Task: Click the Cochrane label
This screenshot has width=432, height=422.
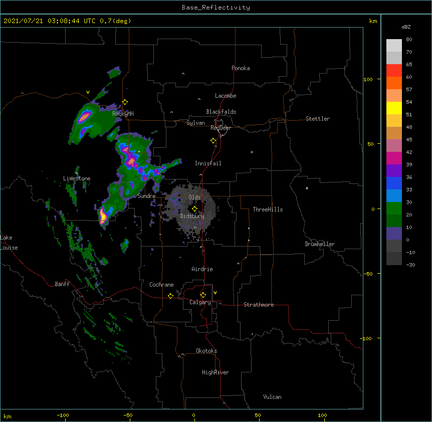Action: (x=161, y=285)
